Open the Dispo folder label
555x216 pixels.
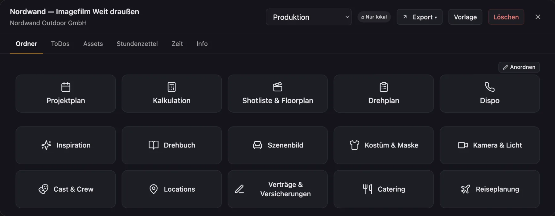pyautogui.click(x=490, y=101)
